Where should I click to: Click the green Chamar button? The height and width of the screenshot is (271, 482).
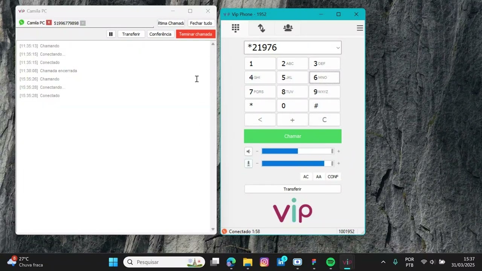click(x=293, y=136)
